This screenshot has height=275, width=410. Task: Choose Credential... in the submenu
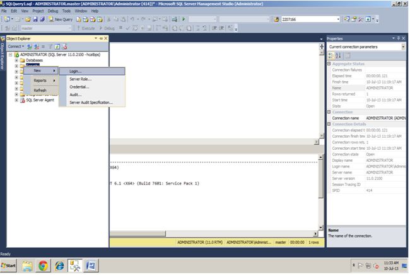(x=92, y=87)
